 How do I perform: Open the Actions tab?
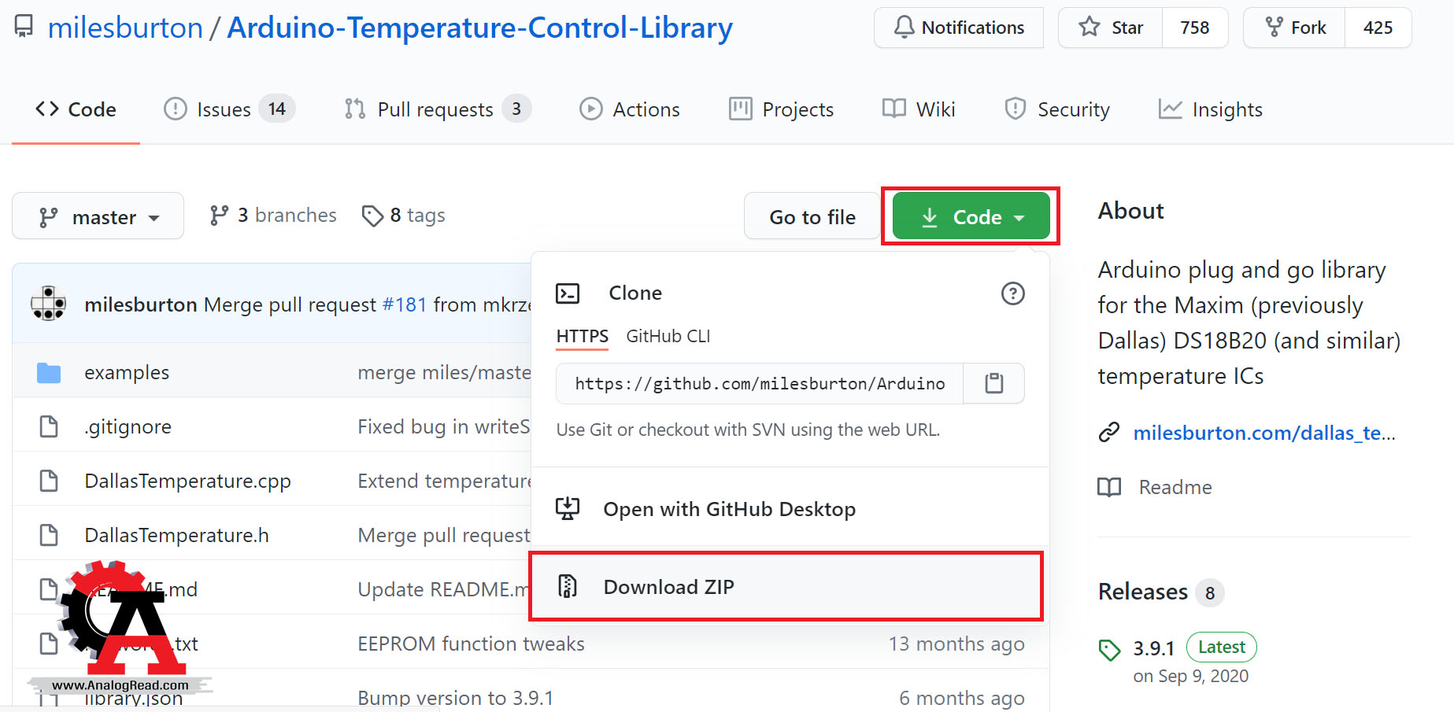(x=630, y=109)
